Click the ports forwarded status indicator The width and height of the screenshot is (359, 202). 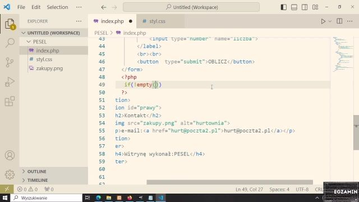pos(49,189)
